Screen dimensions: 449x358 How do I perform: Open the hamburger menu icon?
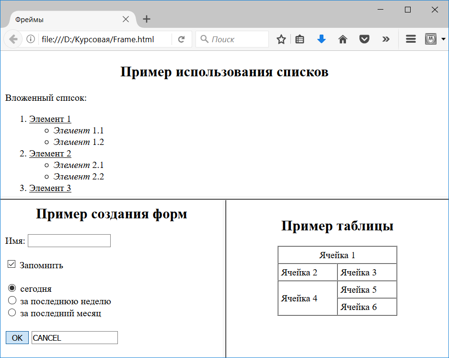pos(411,39)
